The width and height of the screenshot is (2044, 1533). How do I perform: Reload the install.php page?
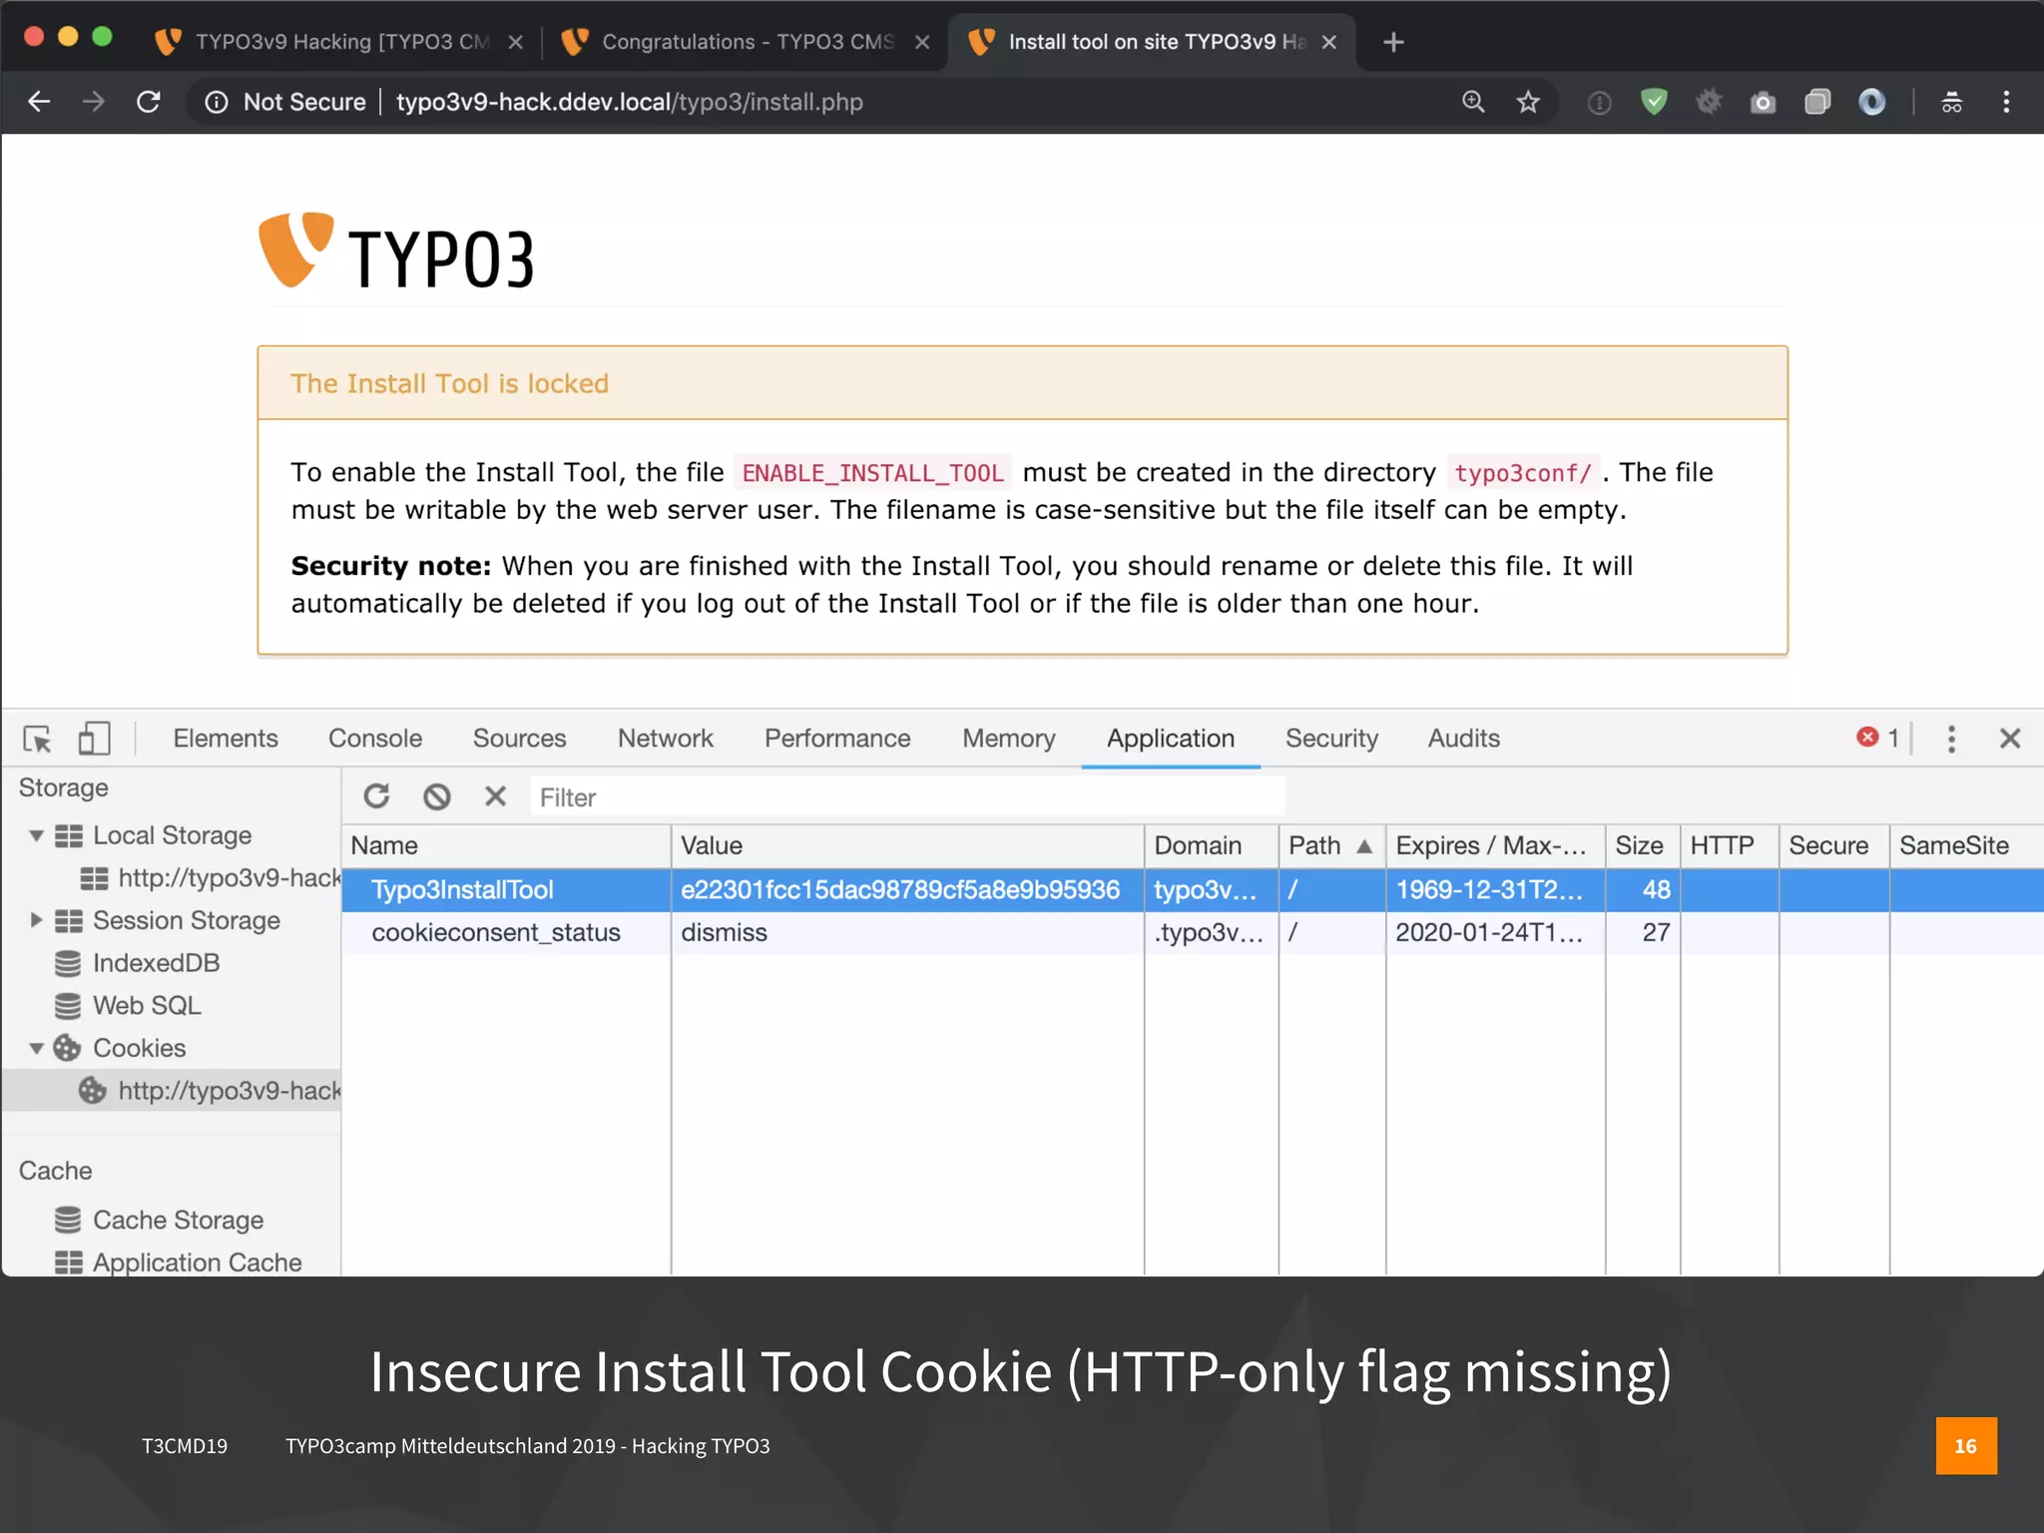click(149, 102)
